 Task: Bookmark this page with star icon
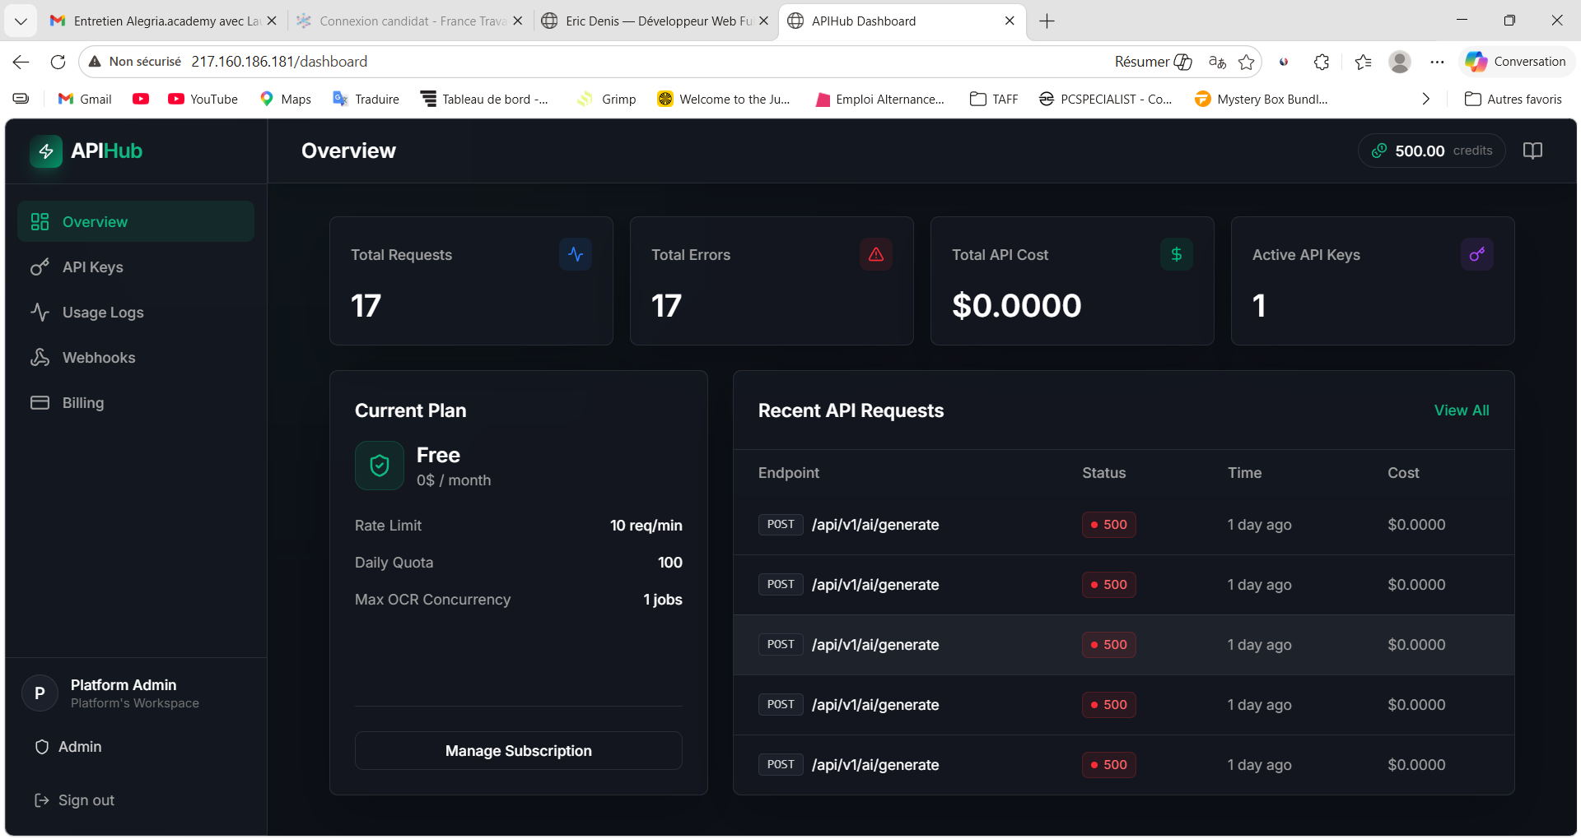tap(1247, 62)
